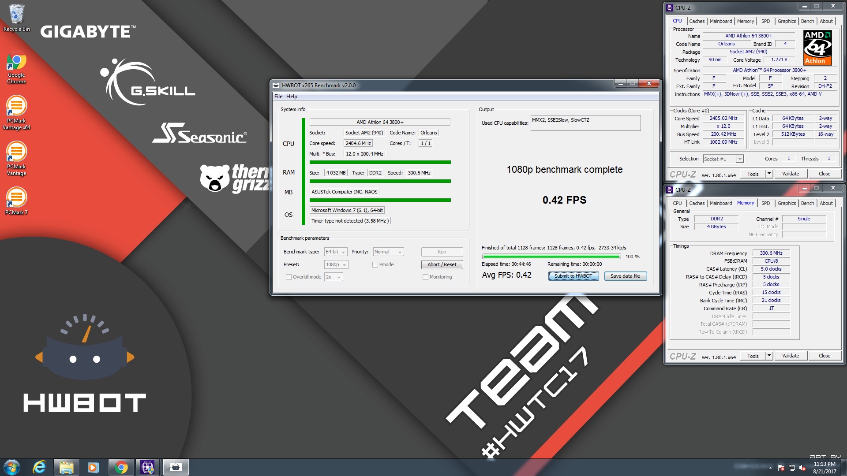847x476 pixels.
Task: Open the Windows Start menu
Action: pos(12,467)
